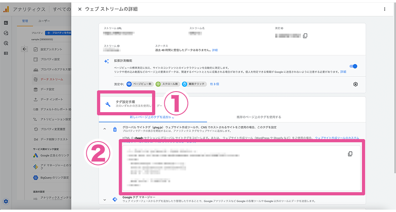
Task: Click the enhanced measurement sparkle icon
Action: coord(107,61)
